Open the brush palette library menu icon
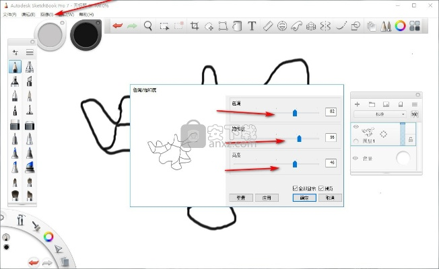Image resolution: width=439 pixels, height=269 pixels. point(30,52)
